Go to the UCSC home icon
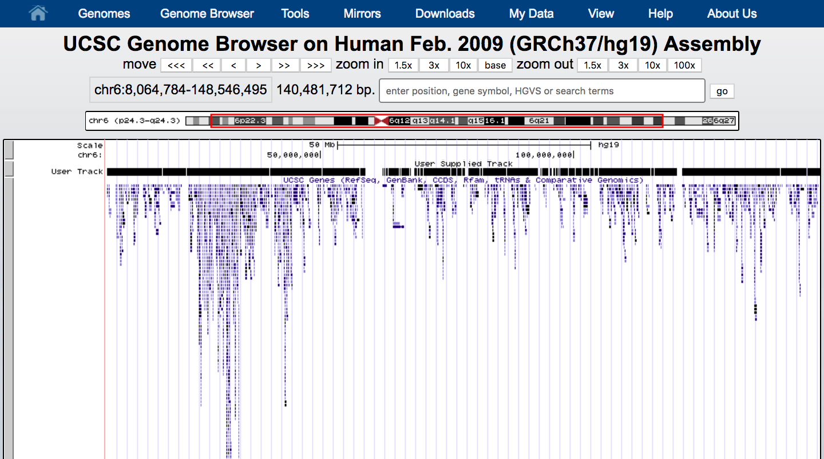 (x=38, y=13)
